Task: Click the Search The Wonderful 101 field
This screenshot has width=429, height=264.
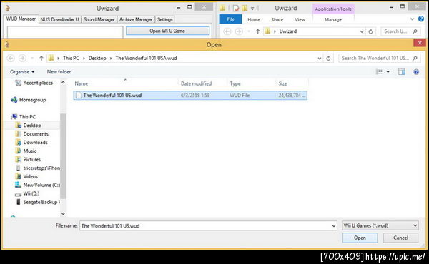Action: coord(379,58)
